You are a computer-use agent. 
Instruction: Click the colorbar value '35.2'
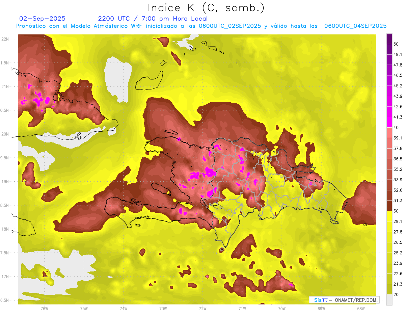tap(398, 169)
